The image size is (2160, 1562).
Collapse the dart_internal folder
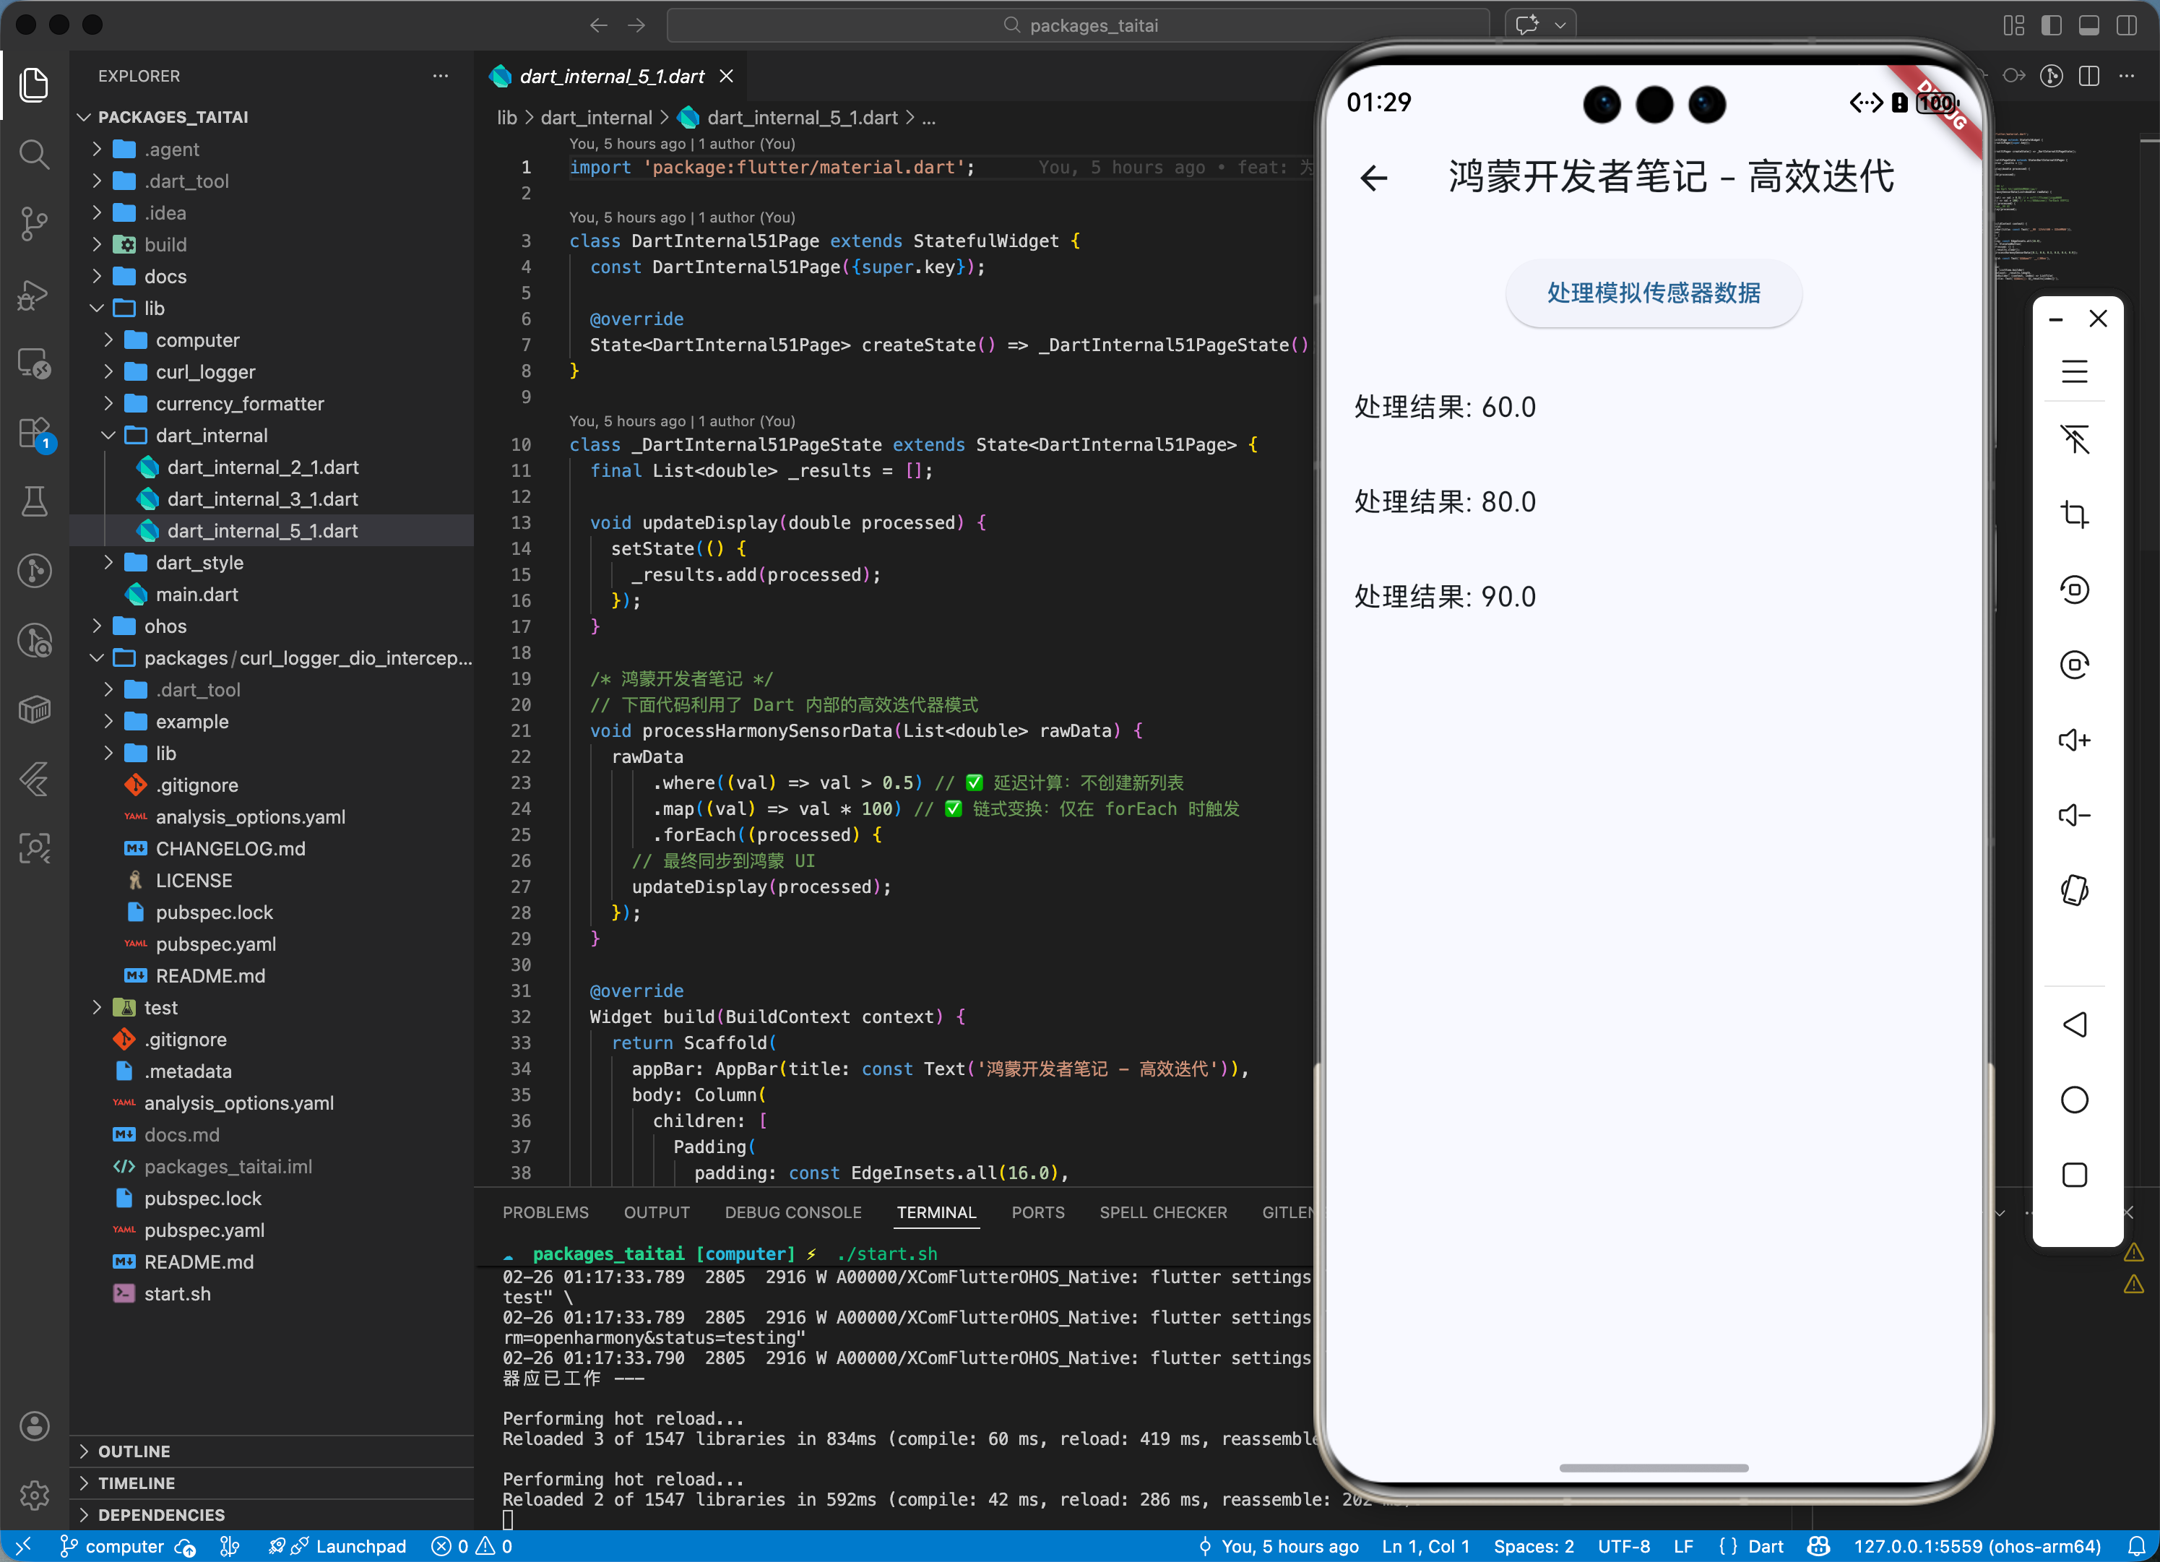click(x=212, y=435)
